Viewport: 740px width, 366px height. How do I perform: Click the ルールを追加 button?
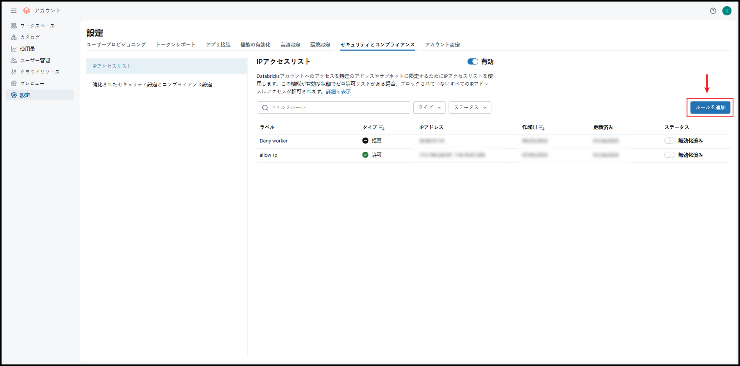coord(710,108)
